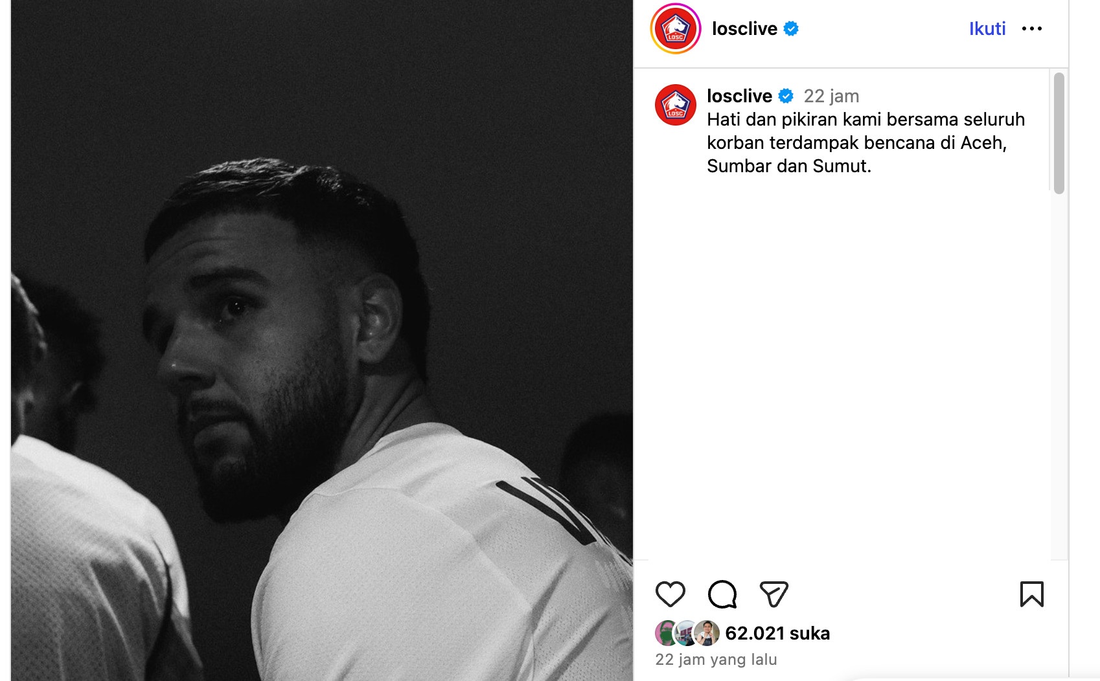Follow losclive using the Ikuti button
The height and width of the screenshot is (681, 1100).
coord(987,28)
